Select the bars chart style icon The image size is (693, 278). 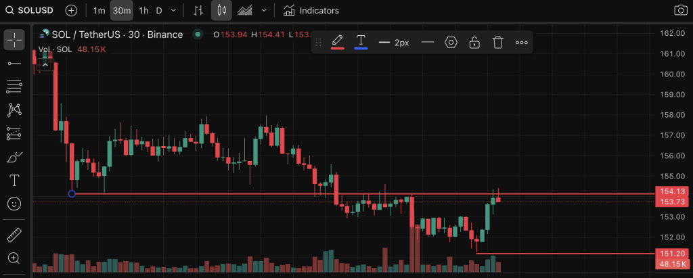click(199, 11)
